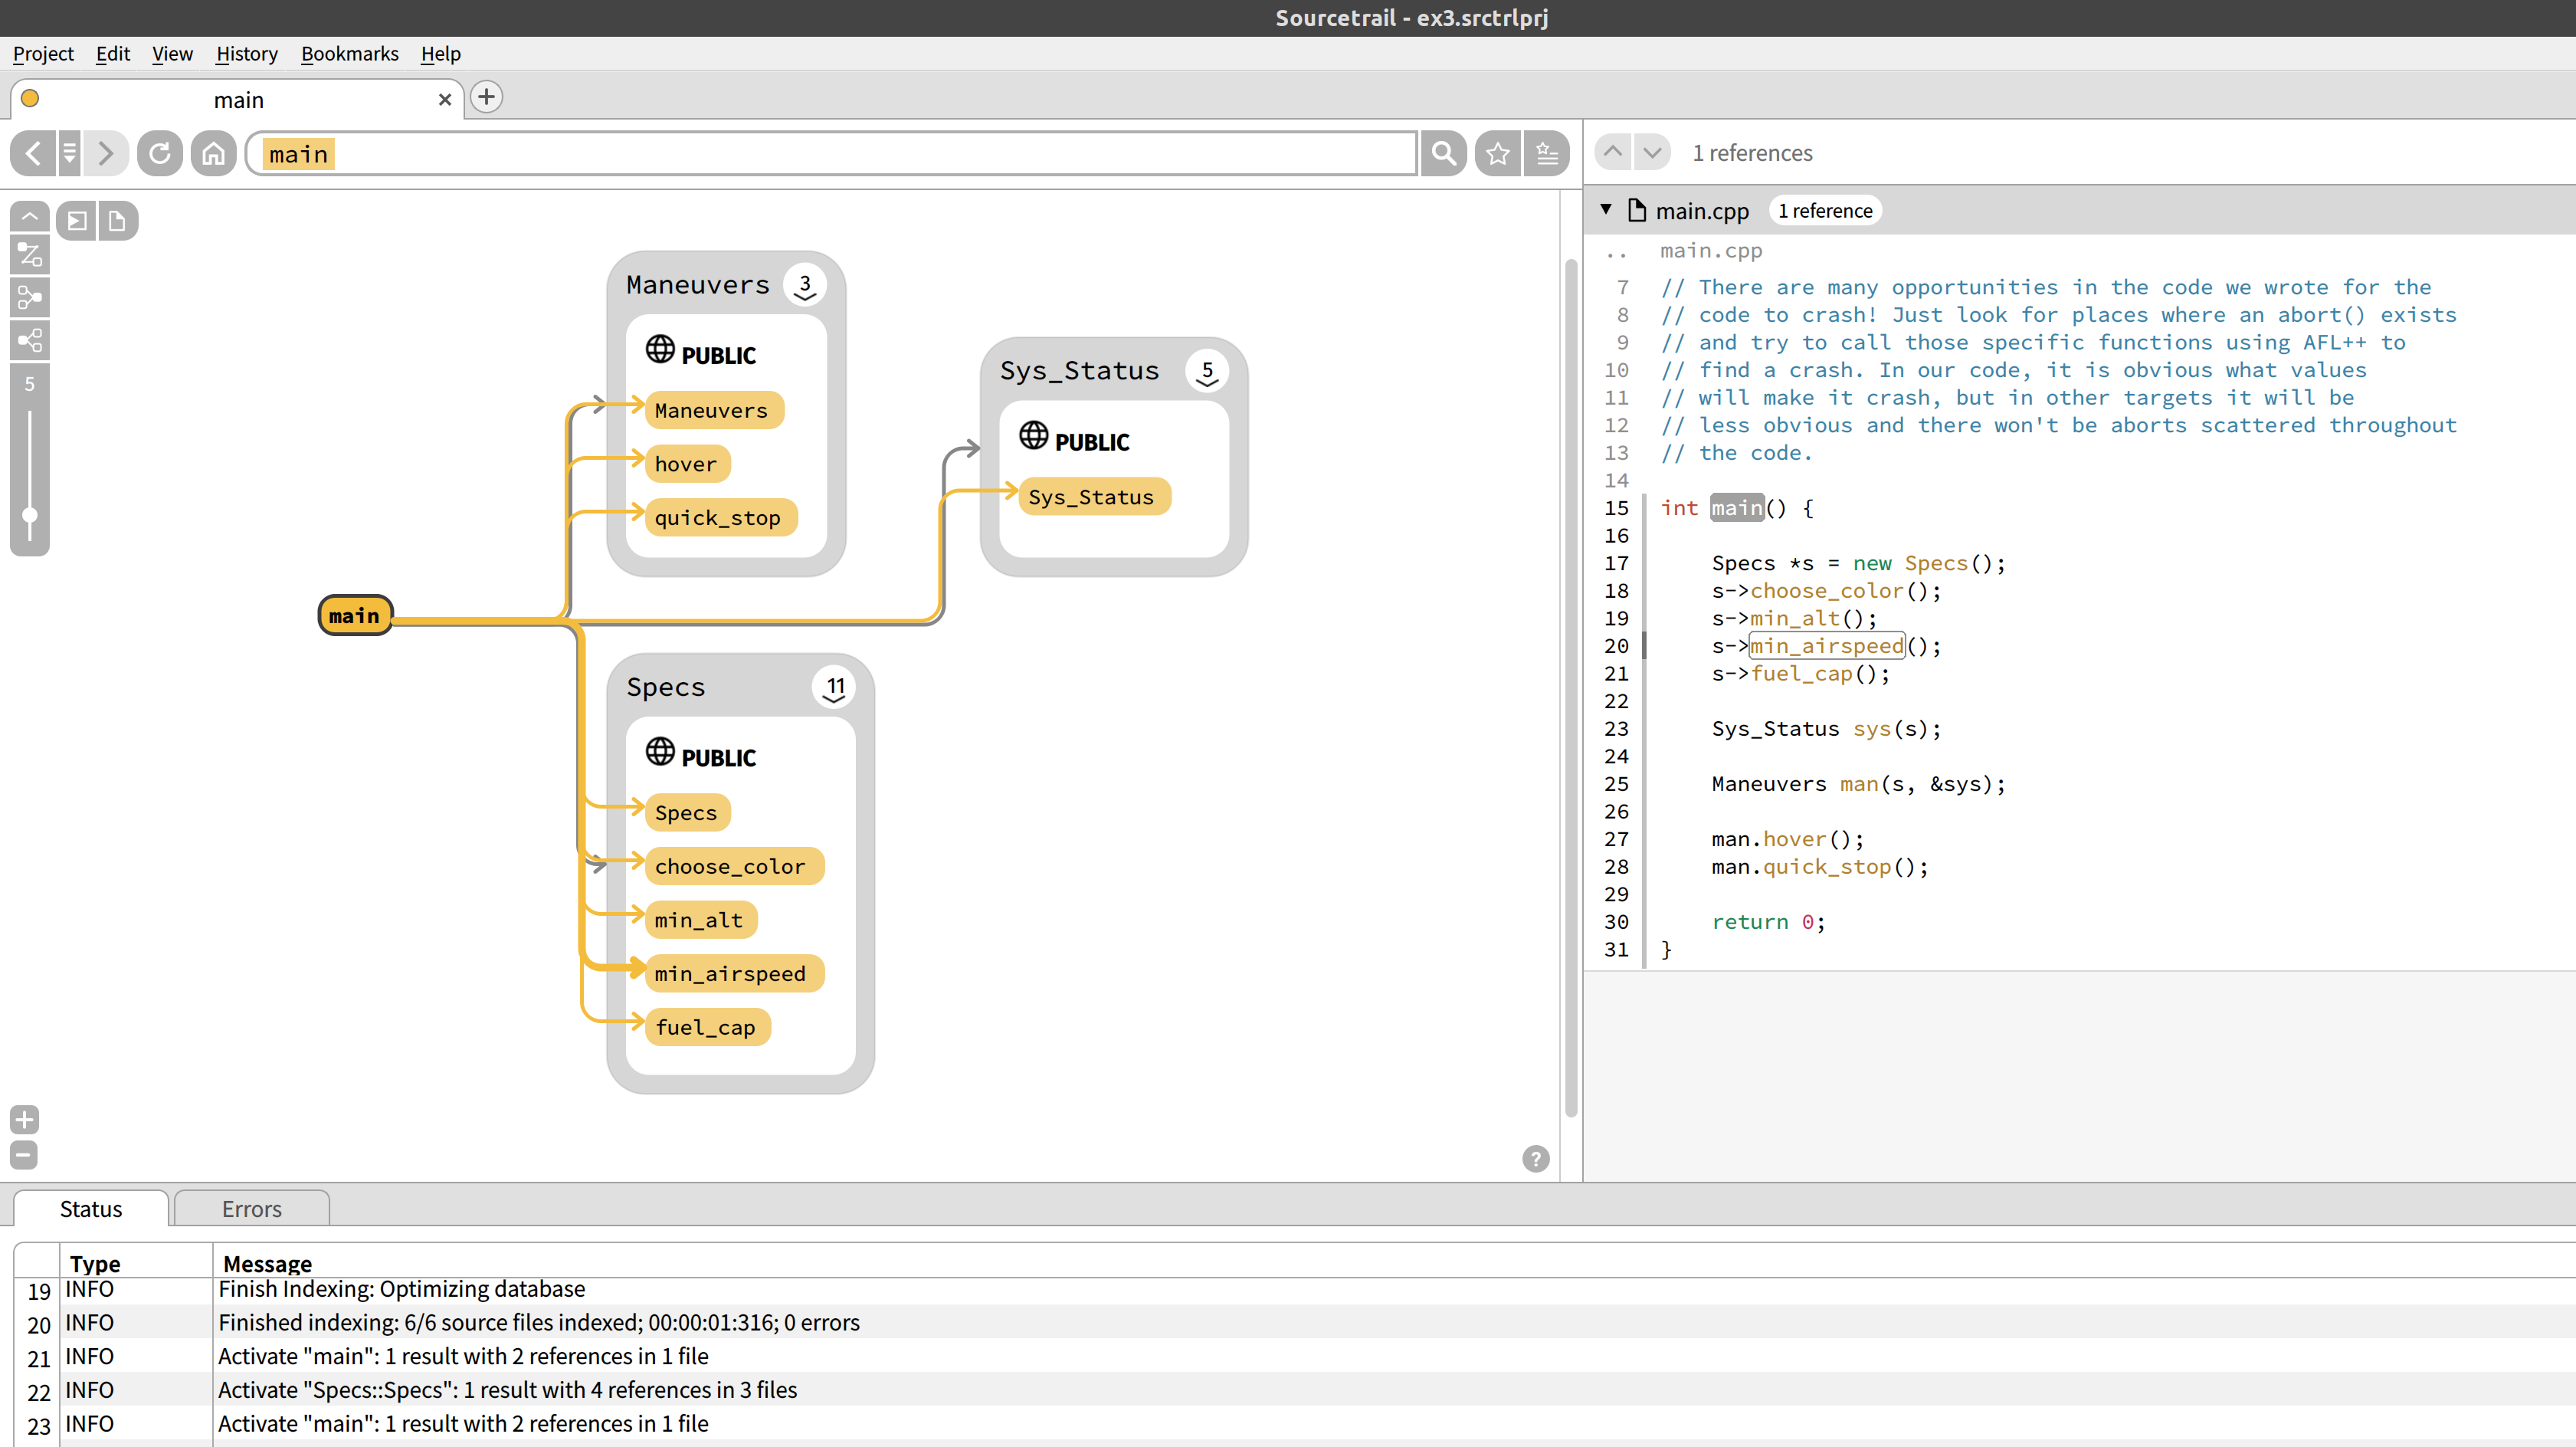
Task: Toggle the min_airspeed node in Specs
Action: tap(733, 973)
